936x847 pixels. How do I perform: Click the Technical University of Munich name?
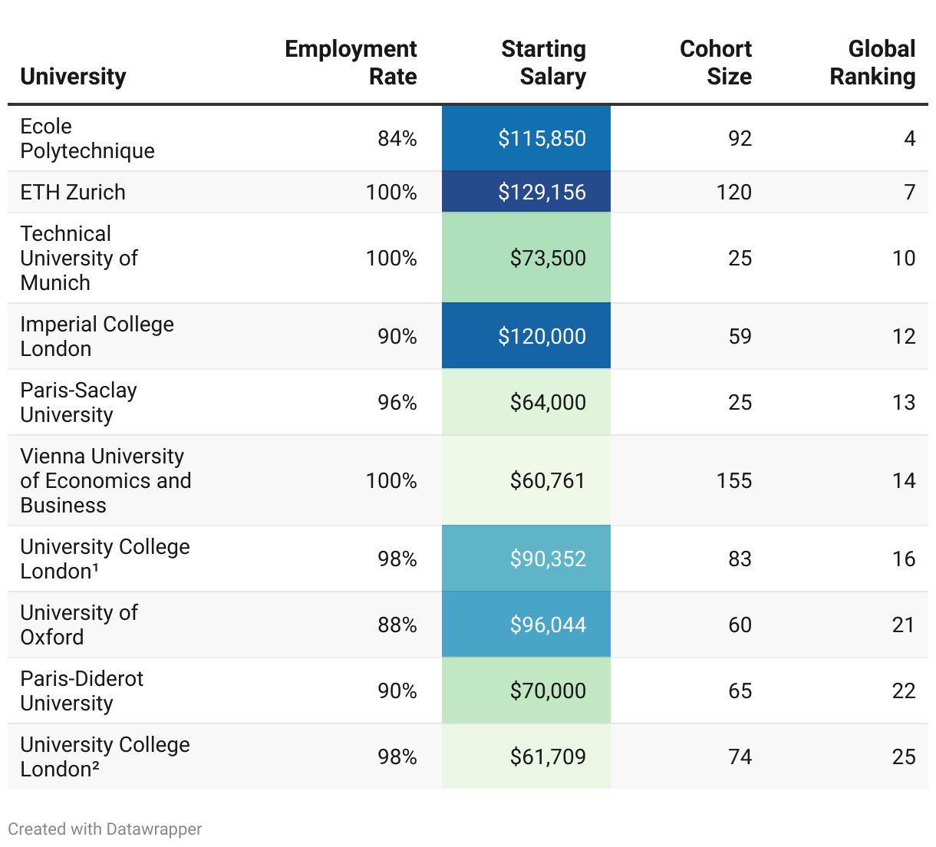tap(79, 258)
